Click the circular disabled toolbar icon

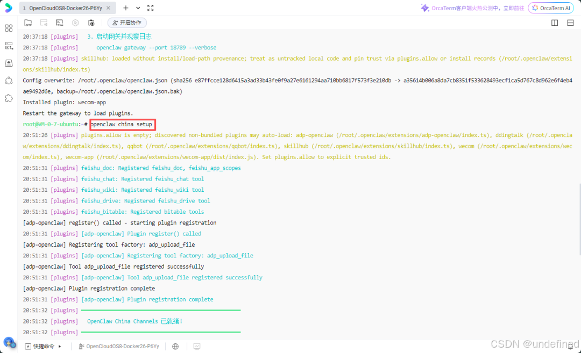75,23
